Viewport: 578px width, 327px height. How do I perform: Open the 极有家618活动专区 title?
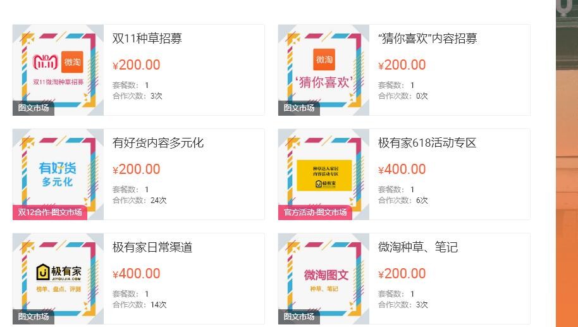tap(427, 143)
